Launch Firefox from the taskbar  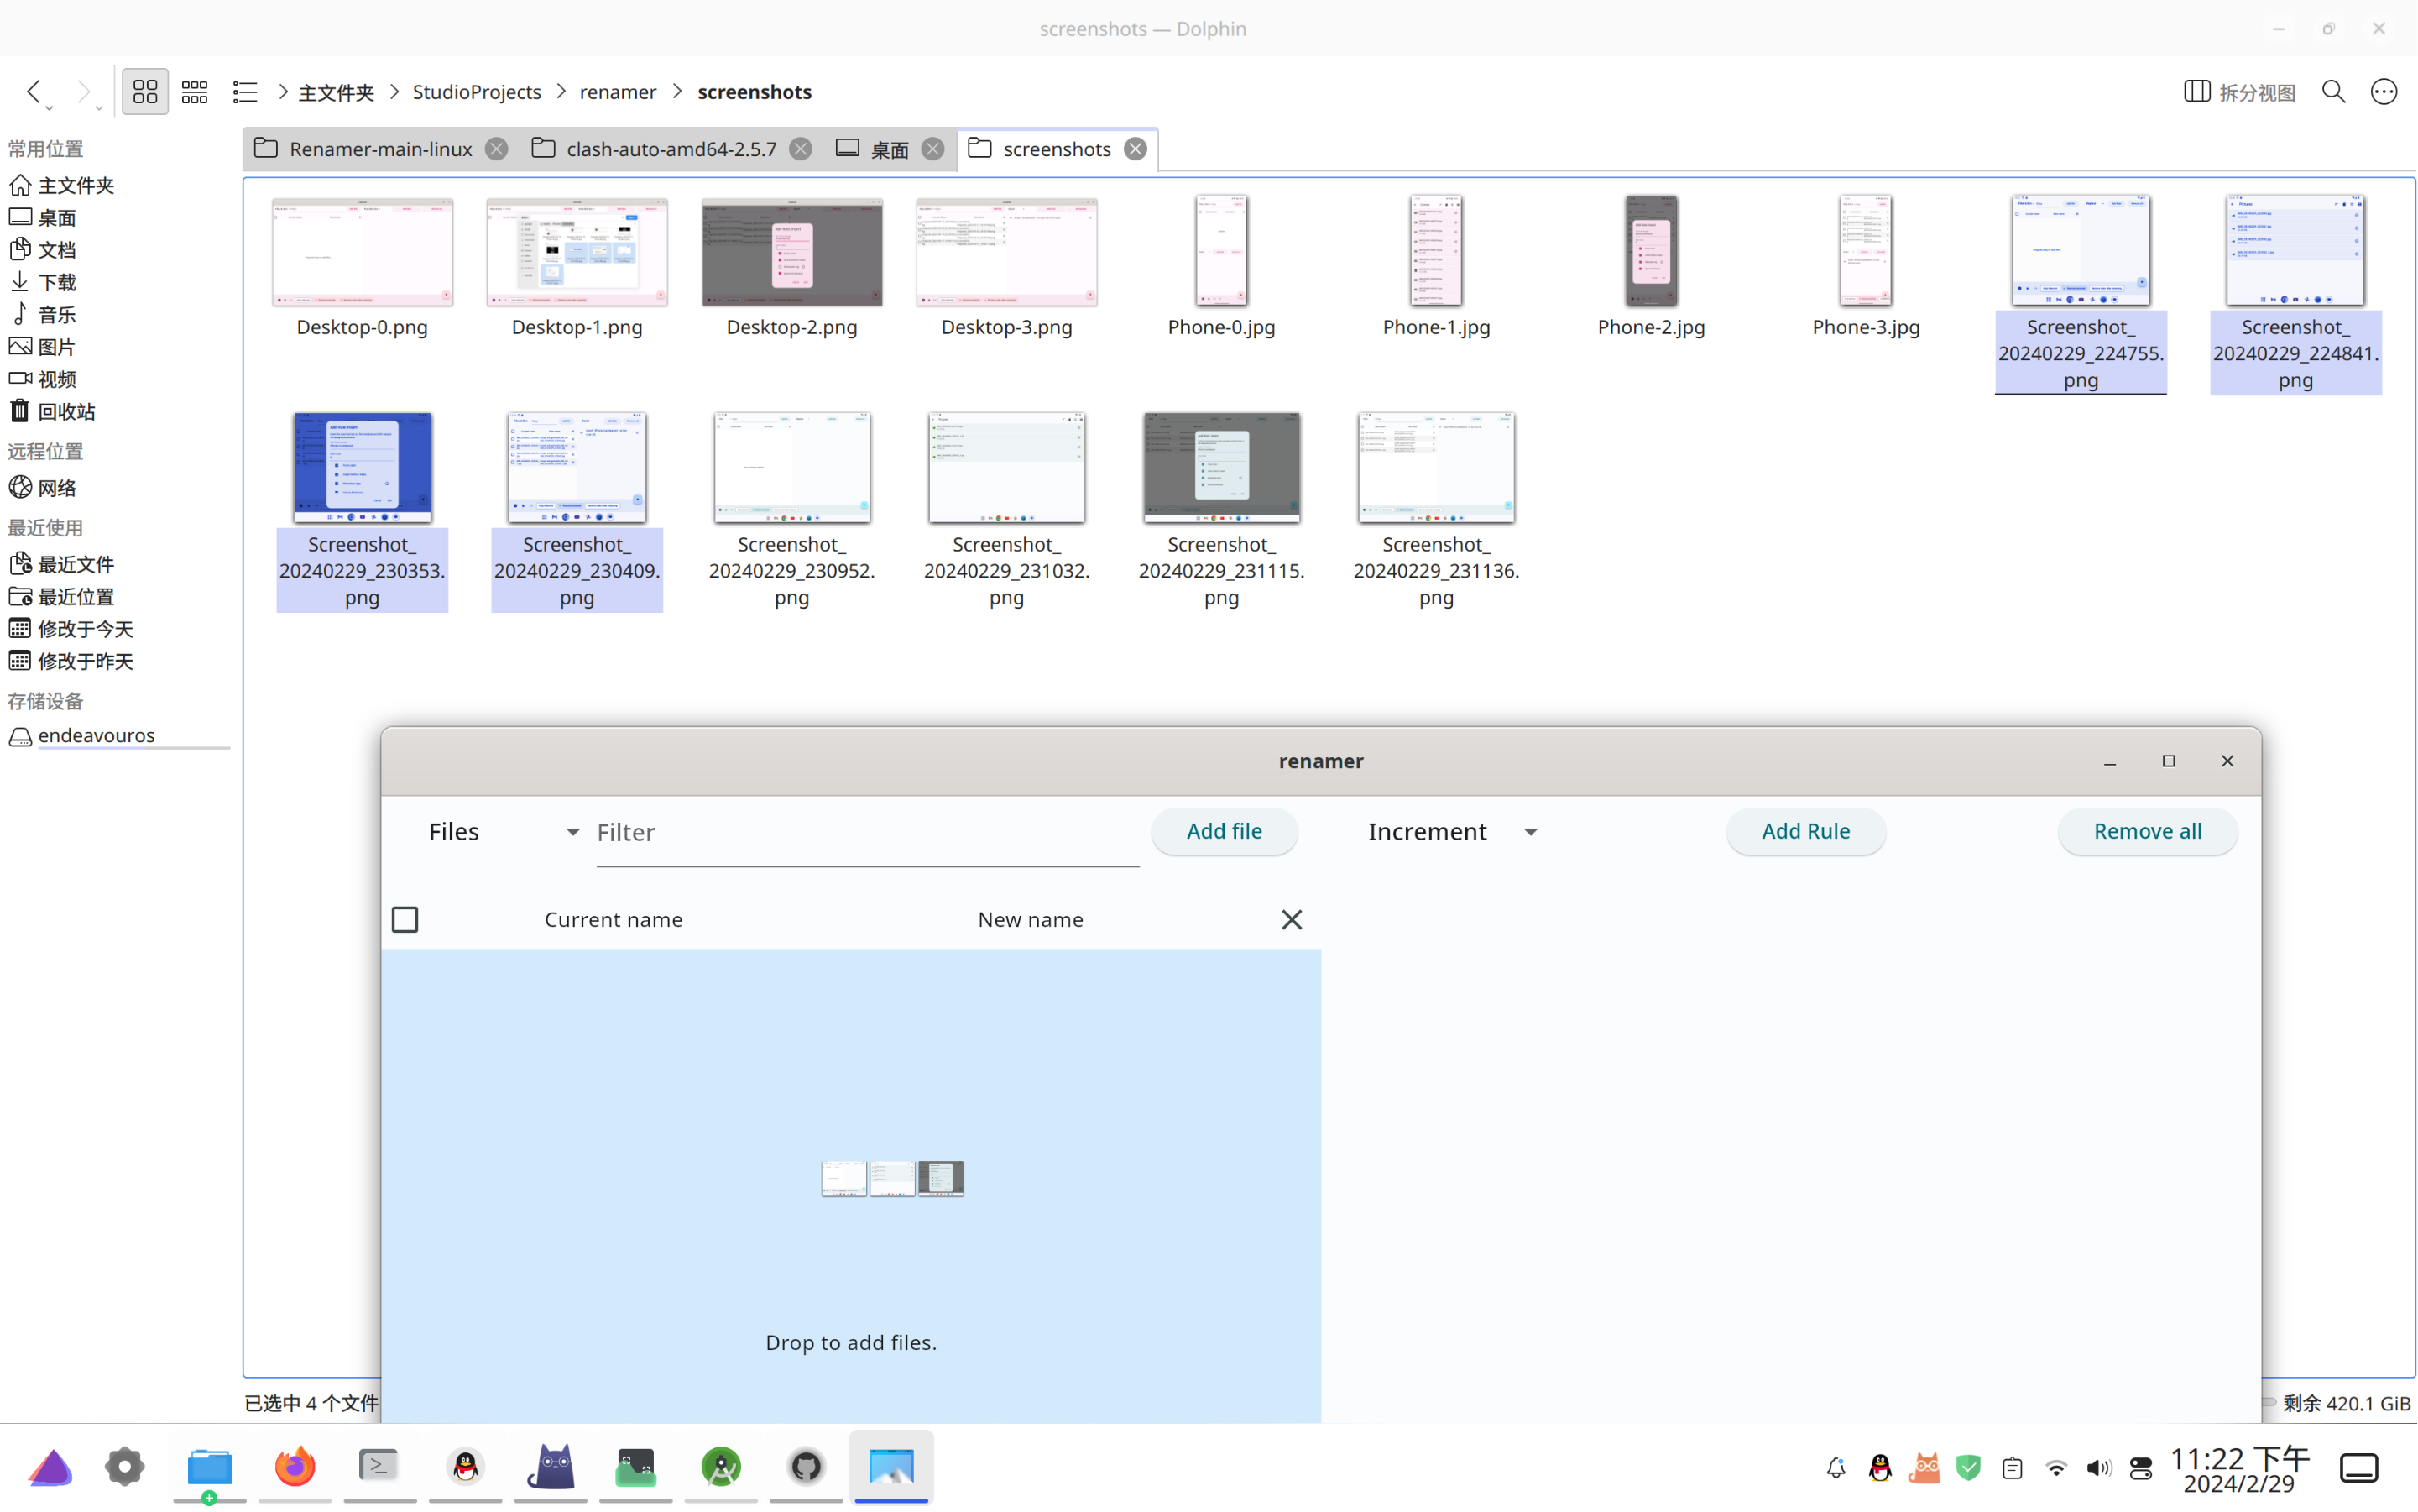293,1467
